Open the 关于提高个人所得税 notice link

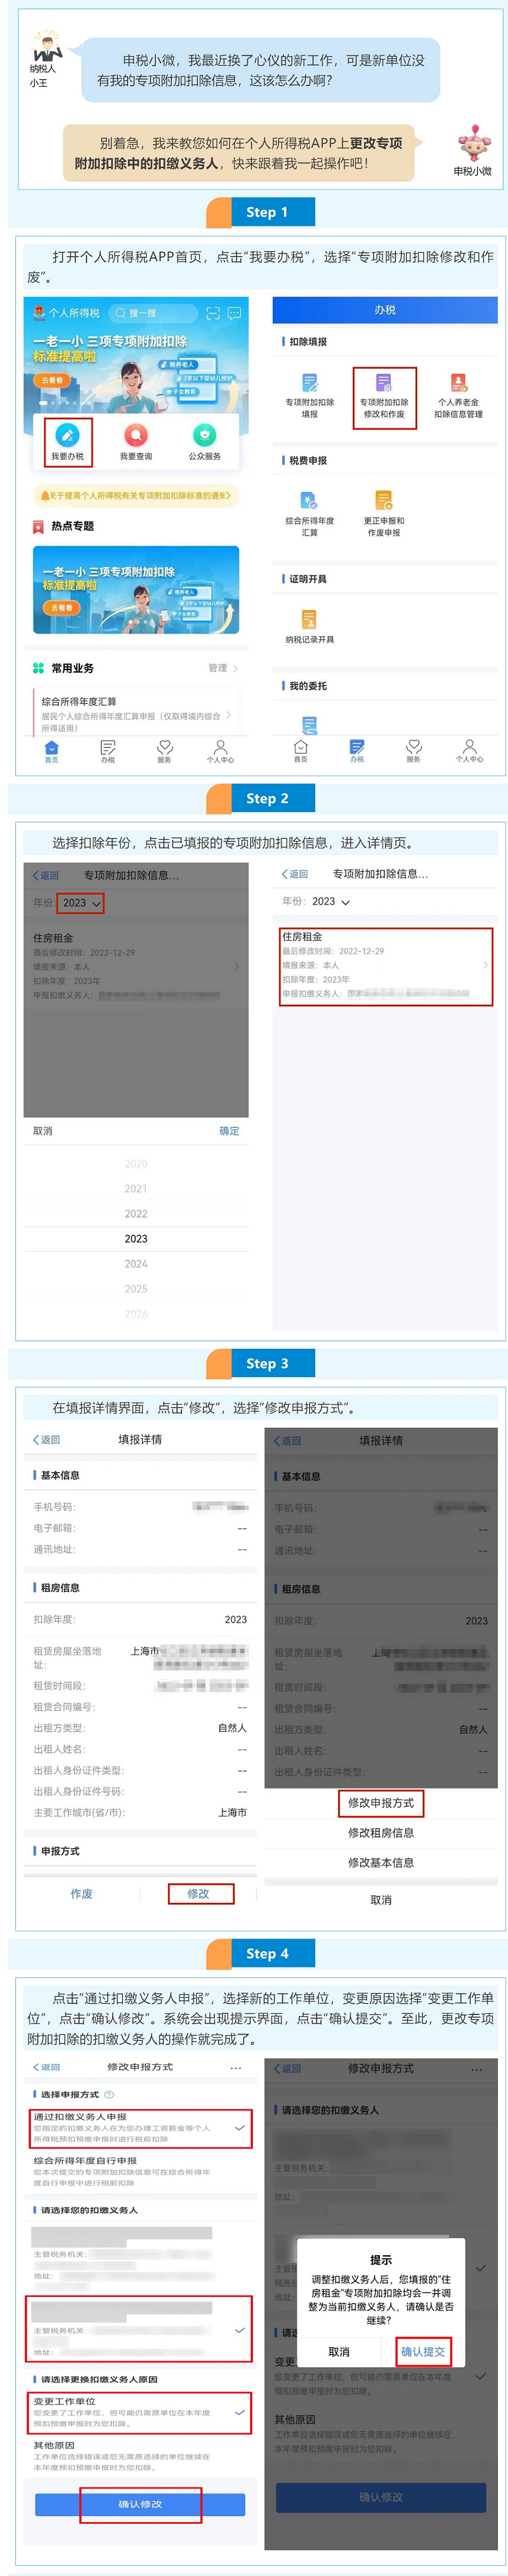point(135,495)
